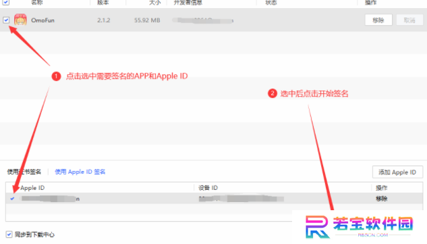Viewport: 427px width, 244px height.
Task: Click 移除 link in Apple ID row
Action: pos(382,199)
